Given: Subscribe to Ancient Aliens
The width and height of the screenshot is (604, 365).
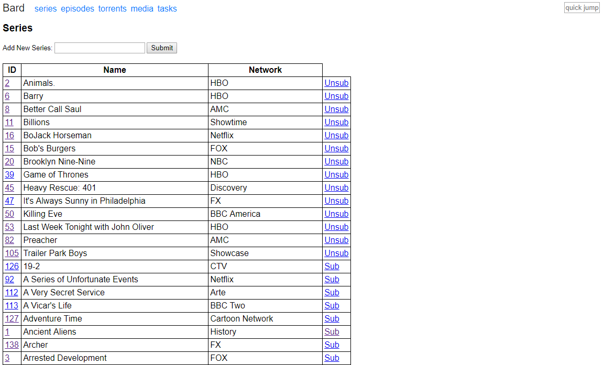Looking at the screenshot, I should 332,331.
